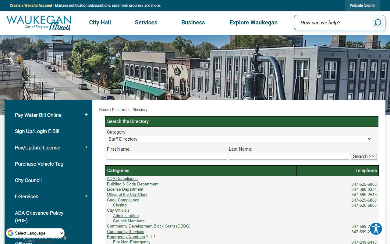
Task: Open the Services menu
Action: pos(146,23)
